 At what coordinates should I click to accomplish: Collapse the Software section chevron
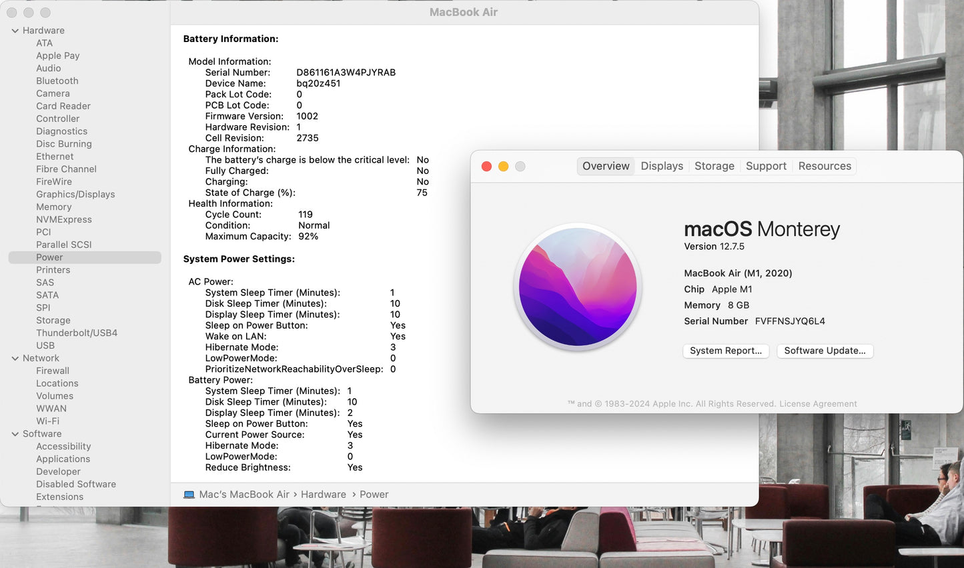[15, 434]
